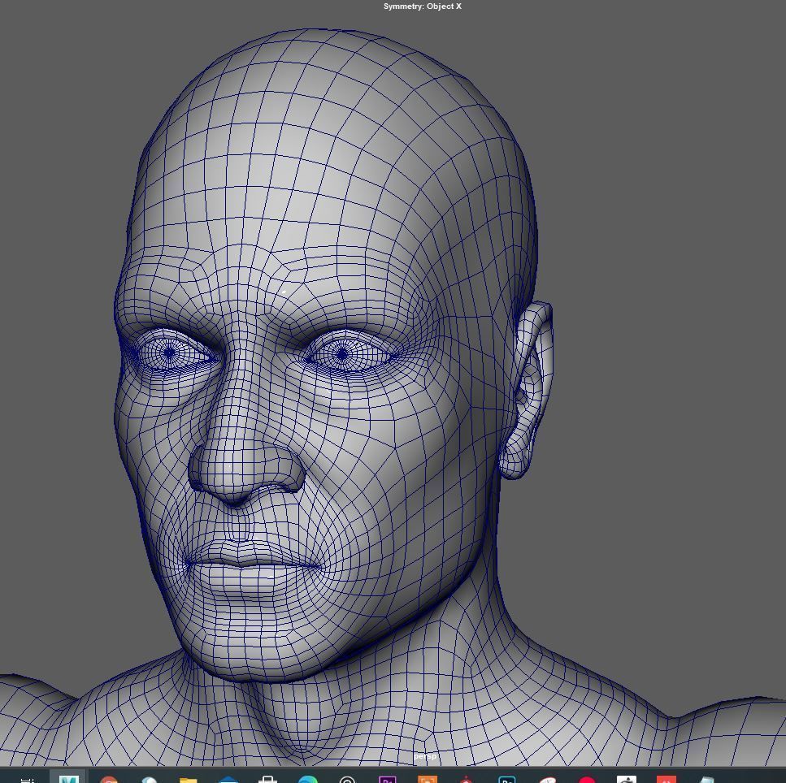This screenshot has width=786, height=783.
Task: Click the Maya icon in the taskbar
Action: pos(68,778)
